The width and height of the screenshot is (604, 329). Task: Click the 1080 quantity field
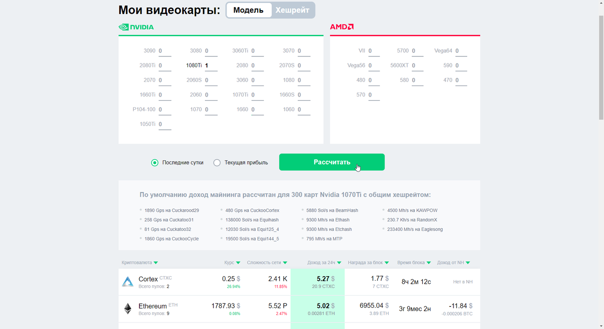tap(304, 80)
